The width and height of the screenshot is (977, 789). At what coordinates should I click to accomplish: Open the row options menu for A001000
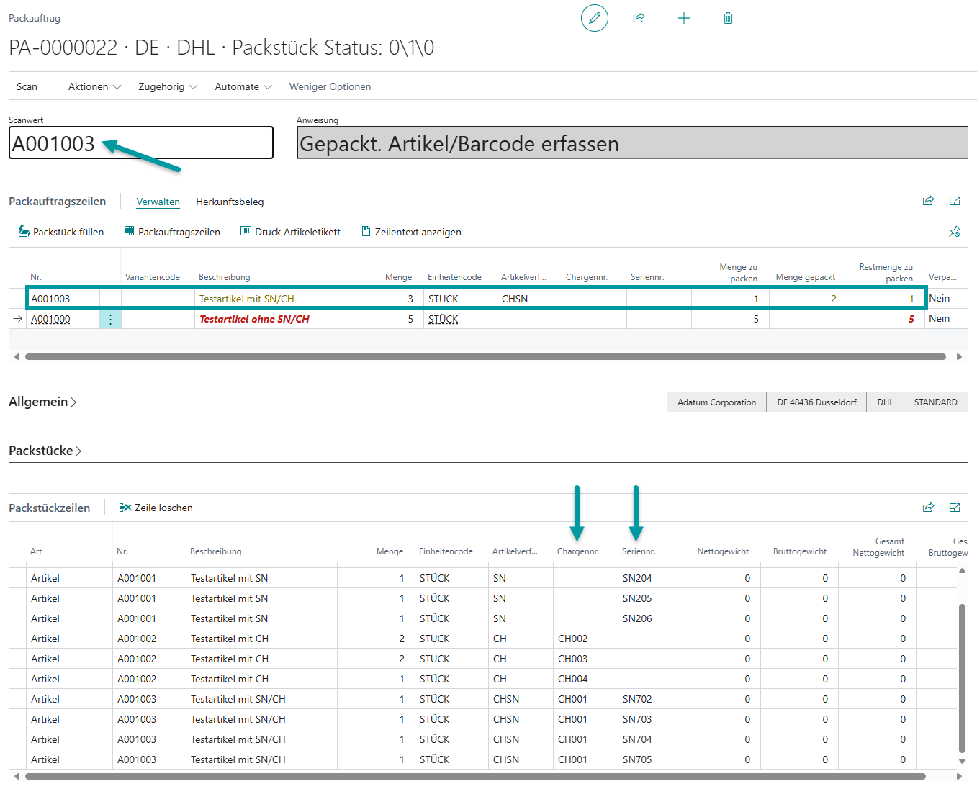tap(110, 319)
